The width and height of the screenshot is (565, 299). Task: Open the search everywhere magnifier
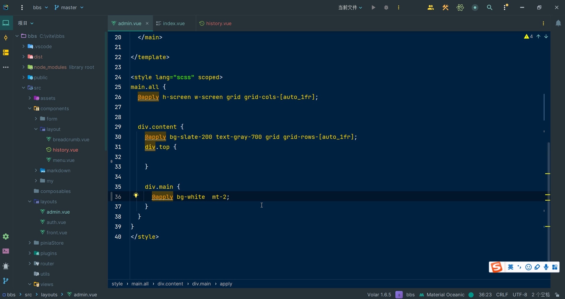click(x=490, y=8)
